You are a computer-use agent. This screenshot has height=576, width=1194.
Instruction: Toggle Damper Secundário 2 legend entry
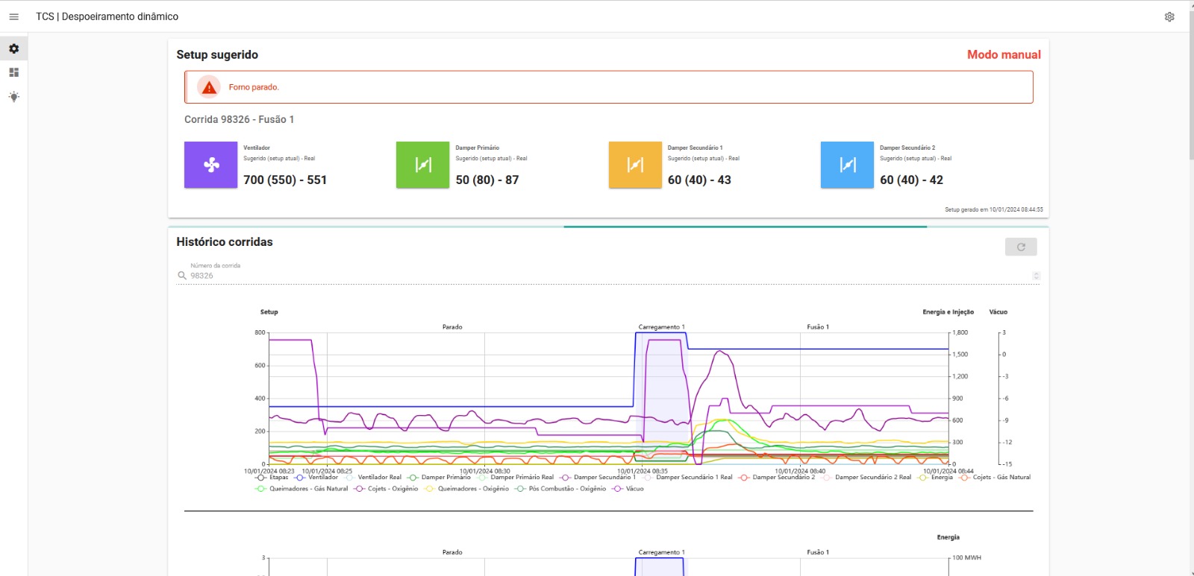pos(777,478)
